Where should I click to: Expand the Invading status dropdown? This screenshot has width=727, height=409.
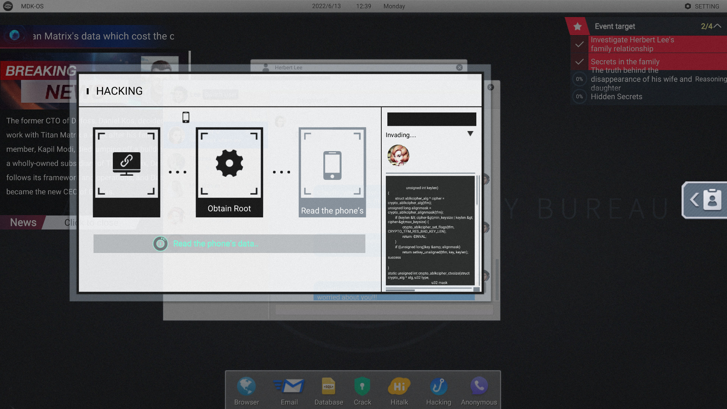pyautogui.click(x=471, y=134)
